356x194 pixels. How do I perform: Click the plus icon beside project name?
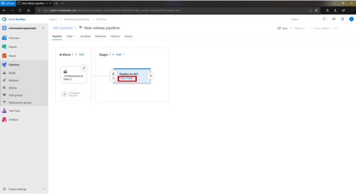[43, 28]
